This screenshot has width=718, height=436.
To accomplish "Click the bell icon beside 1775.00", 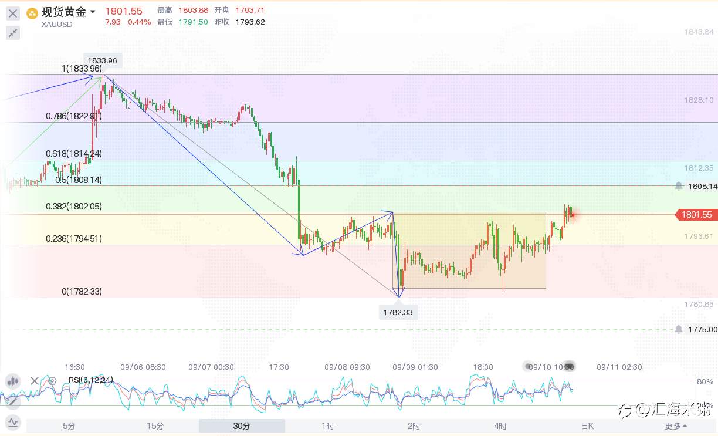I will coord(679,329).
